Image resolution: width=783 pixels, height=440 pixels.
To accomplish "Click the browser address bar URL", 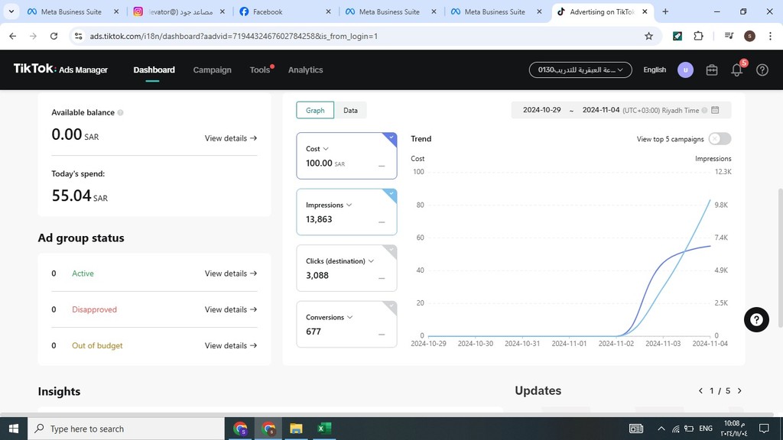I will pyautogui.click(x=234, y=36).
